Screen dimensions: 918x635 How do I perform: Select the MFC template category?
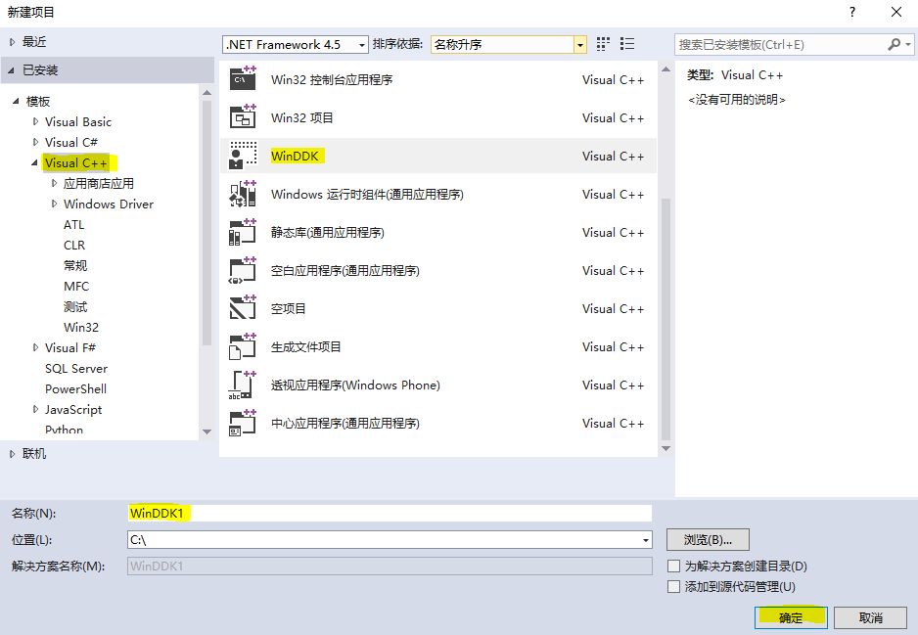coord(76,286)
